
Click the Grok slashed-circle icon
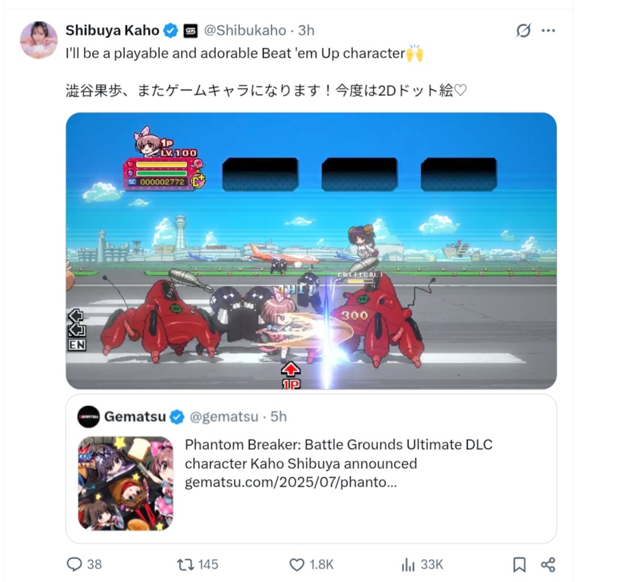523,30
